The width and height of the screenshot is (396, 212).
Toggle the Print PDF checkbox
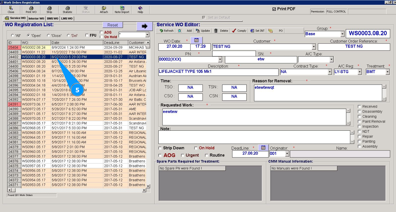[274, 9]
